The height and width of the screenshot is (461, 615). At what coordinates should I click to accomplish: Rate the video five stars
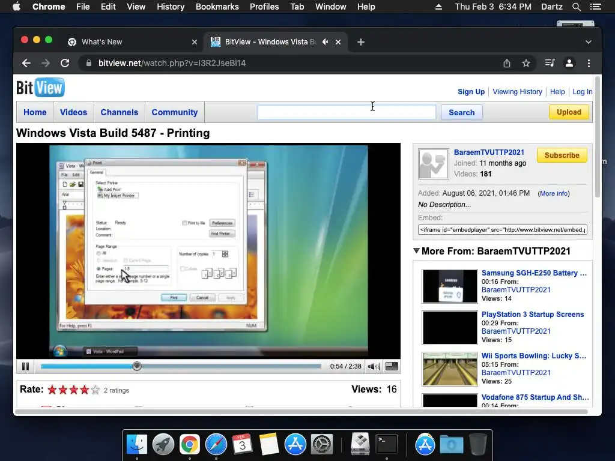[95, 390]
